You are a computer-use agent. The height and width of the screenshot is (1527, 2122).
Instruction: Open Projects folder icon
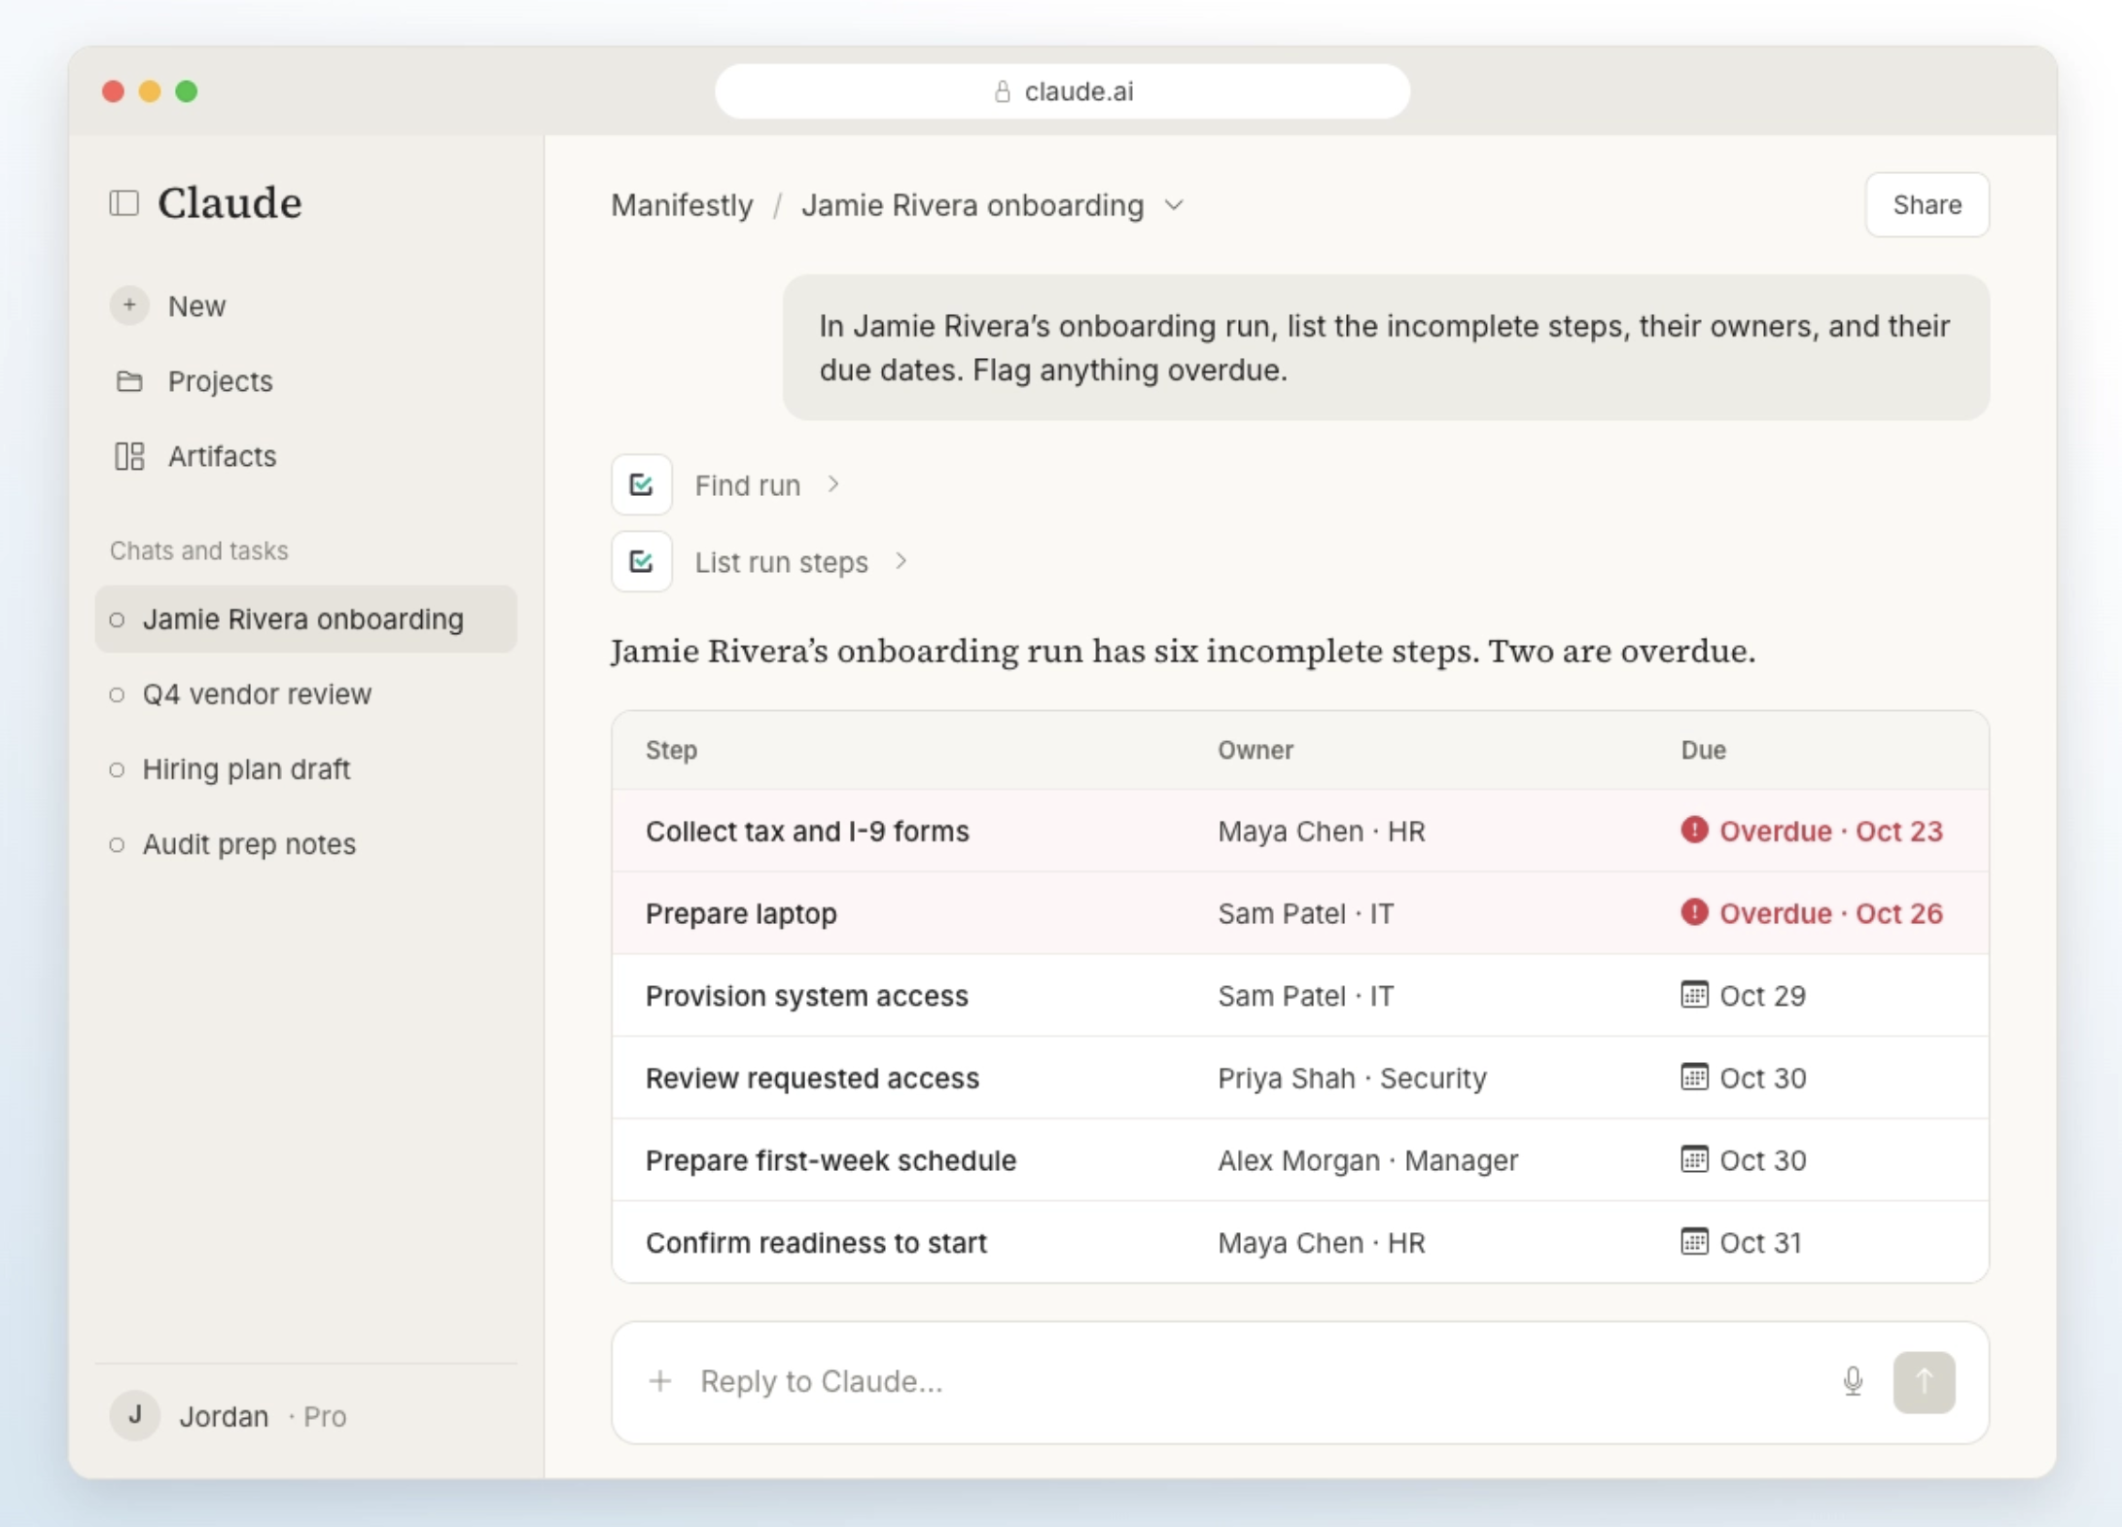click(129, 380)
